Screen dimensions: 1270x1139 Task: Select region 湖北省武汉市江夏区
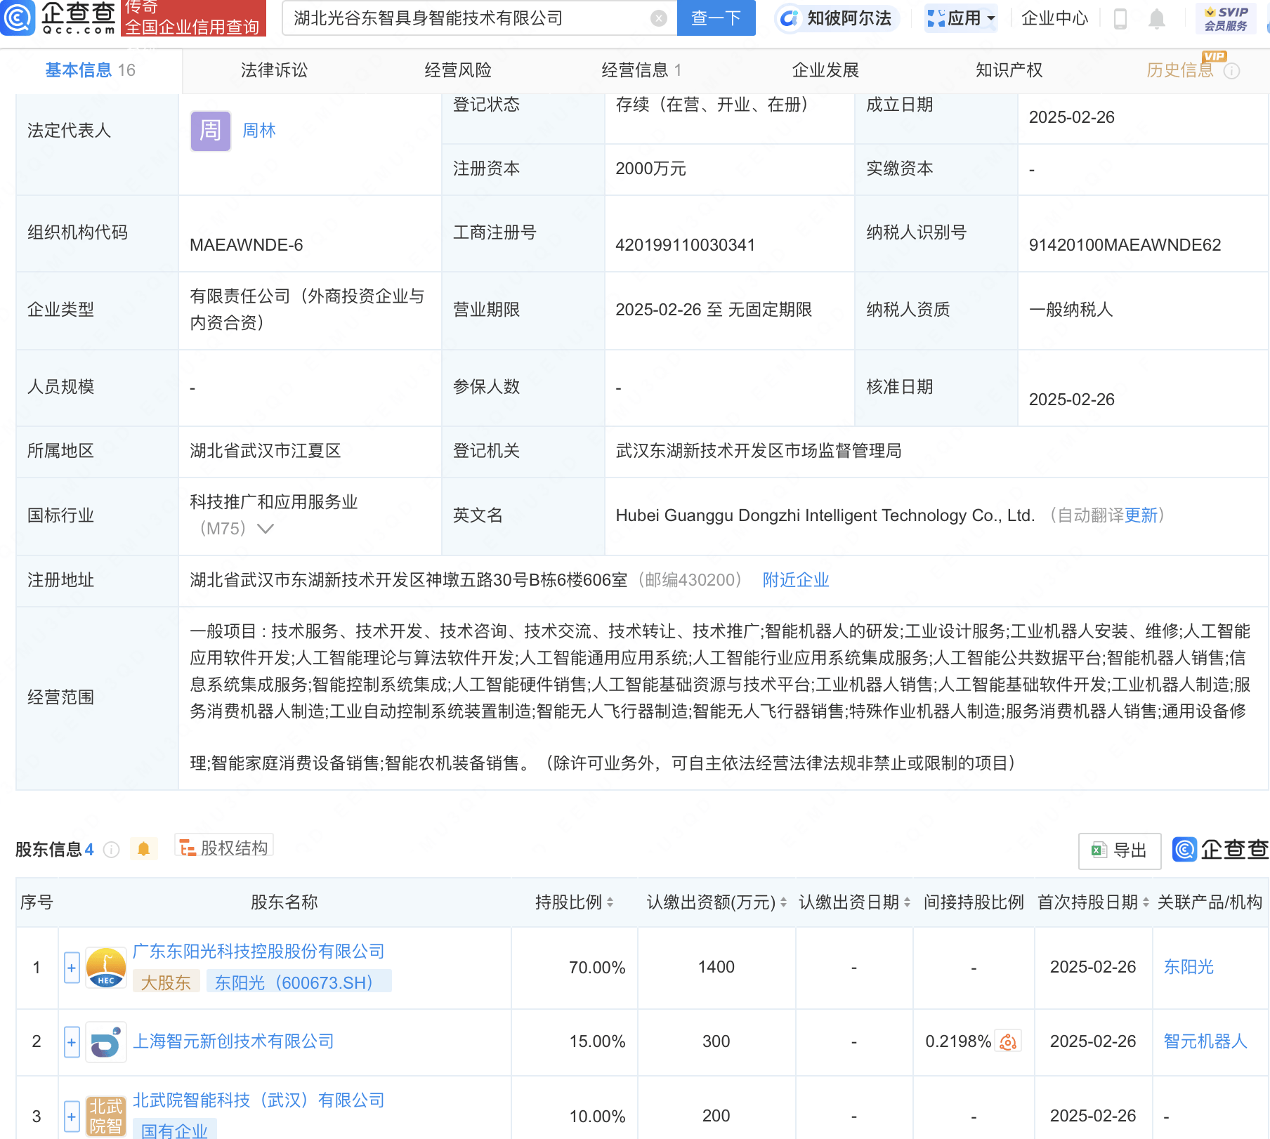tap(266, 451)
